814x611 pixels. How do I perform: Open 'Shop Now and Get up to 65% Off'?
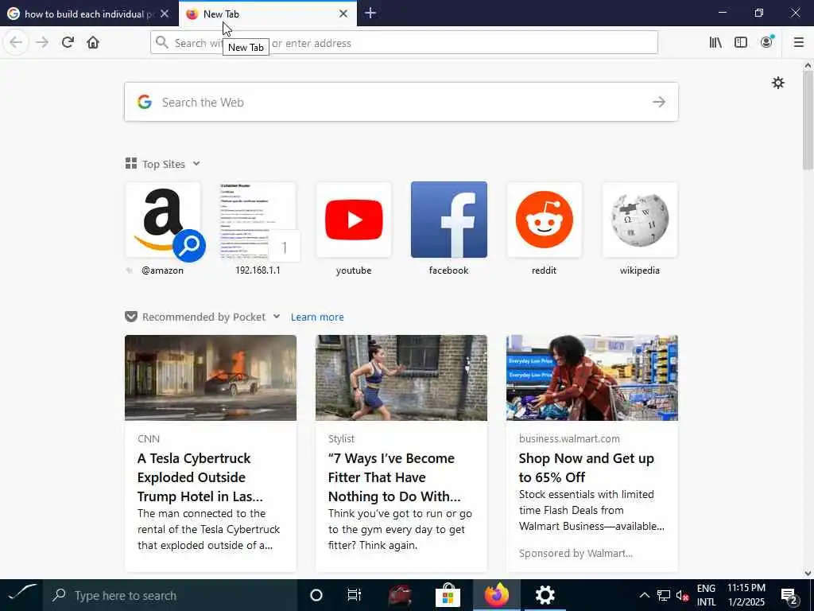586,468
